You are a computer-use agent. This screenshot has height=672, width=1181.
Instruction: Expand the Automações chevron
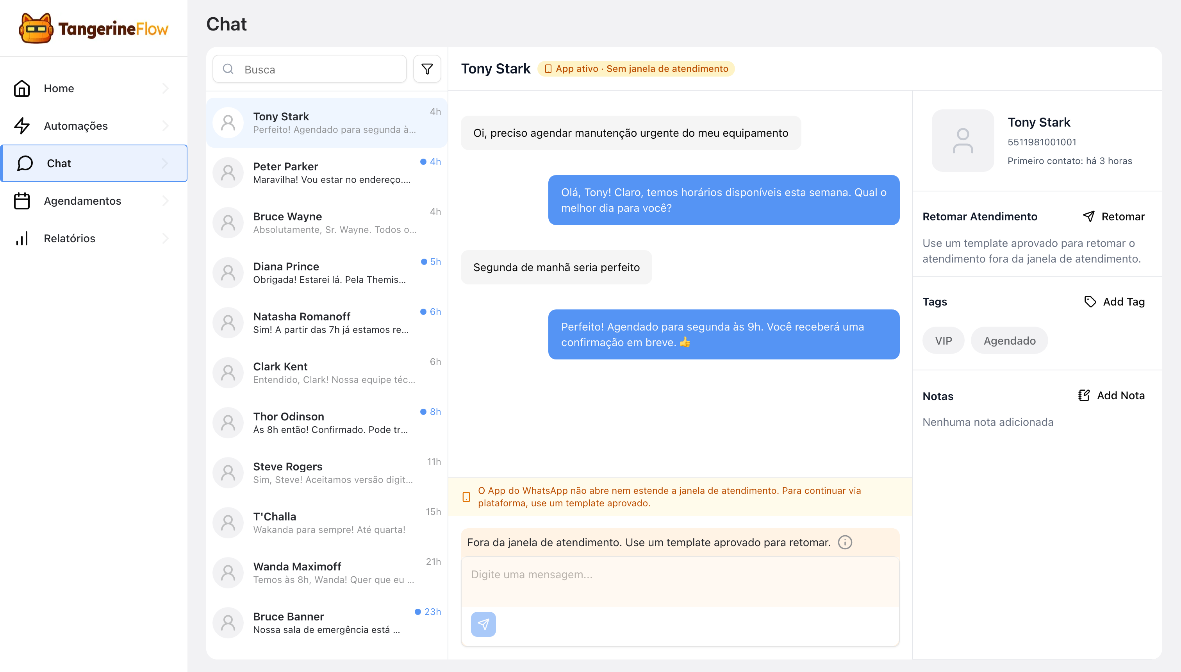[x=166, y=125]
